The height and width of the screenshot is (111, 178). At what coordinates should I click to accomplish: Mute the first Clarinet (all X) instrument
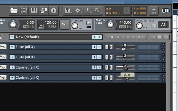(111, 67)
